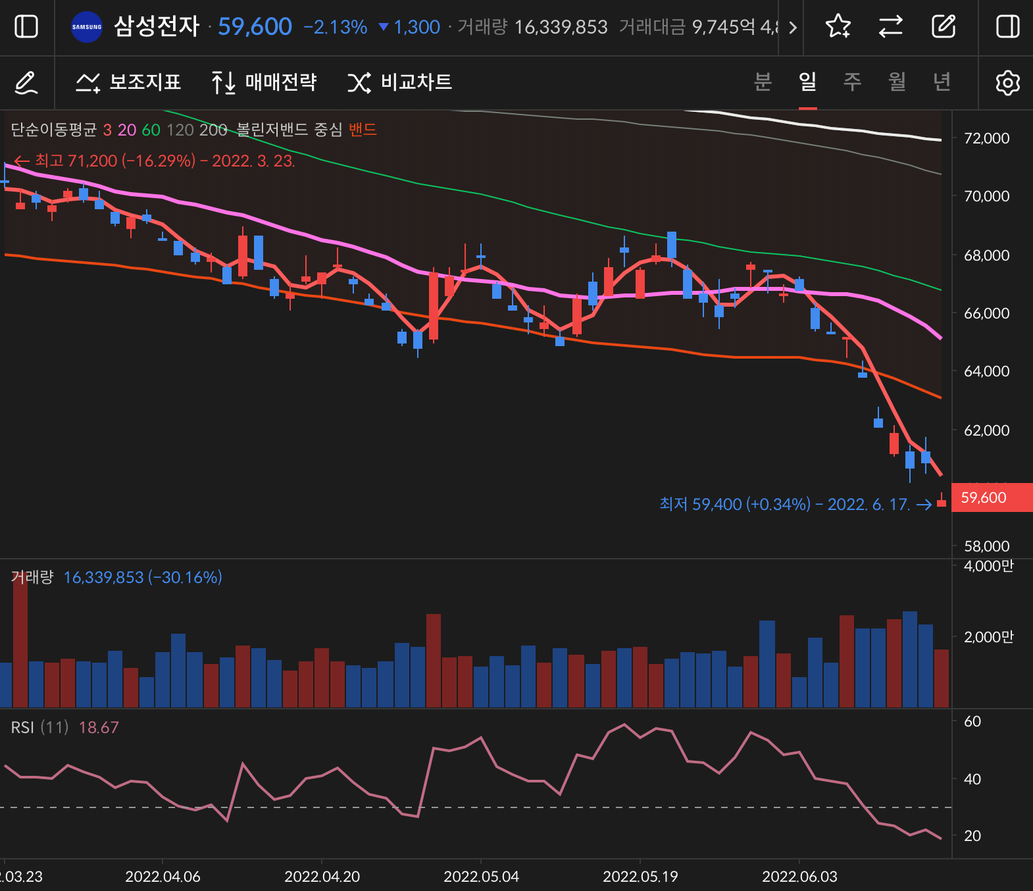This screenshot has height=891, width=1033.
Task: Open chart settings gear icon
Action: (x=1007, y=83)
